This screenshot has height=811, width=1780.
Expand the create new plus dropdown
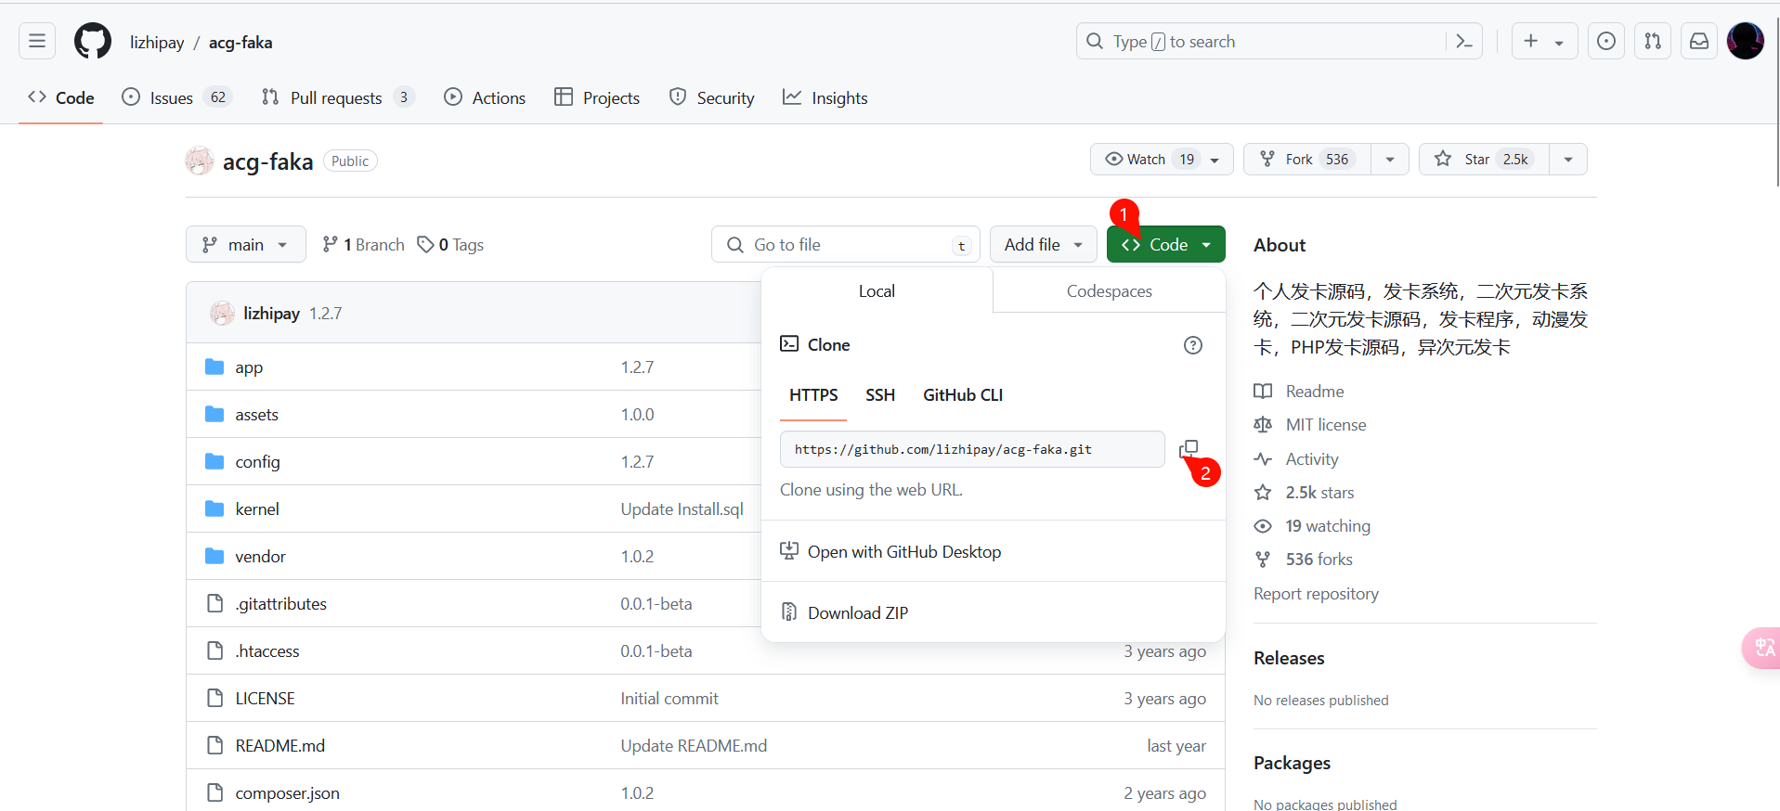click(1545, 41)
